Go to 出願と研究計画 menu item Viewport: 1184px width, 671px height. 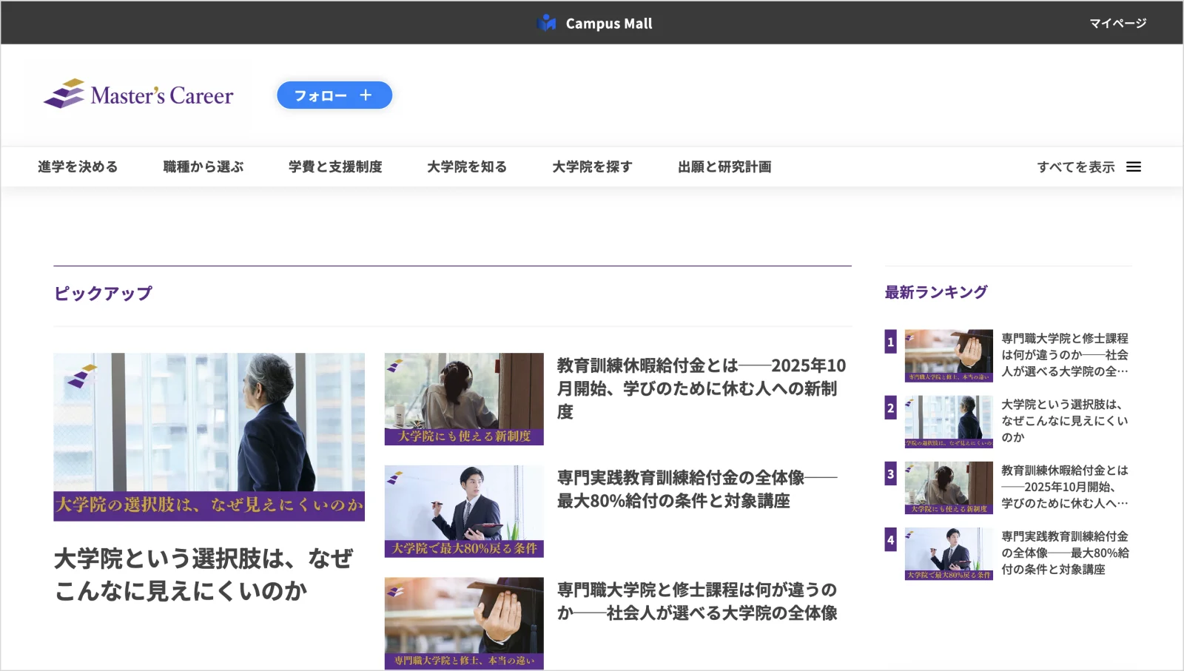724,167
